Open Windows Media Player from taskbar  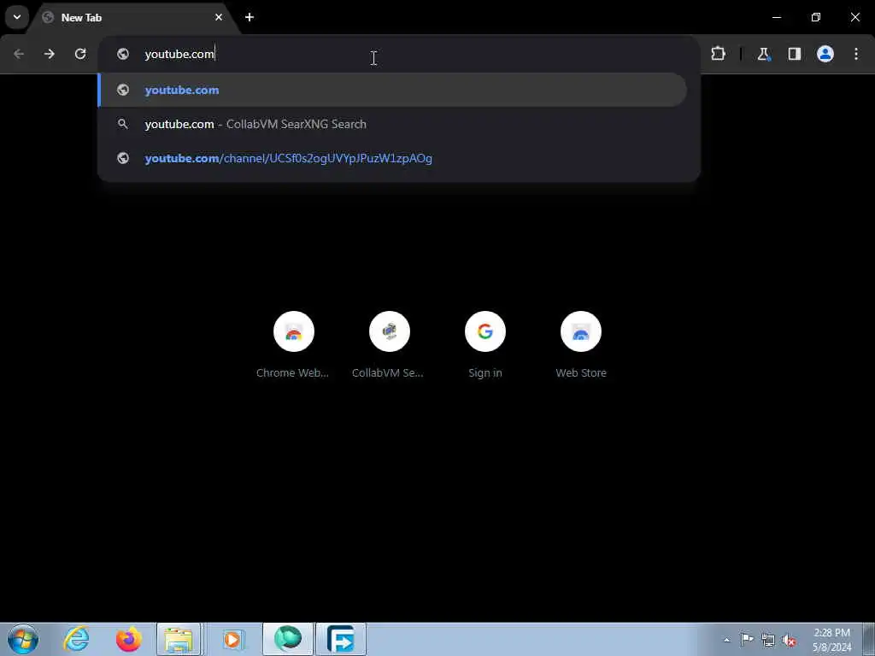232,639
